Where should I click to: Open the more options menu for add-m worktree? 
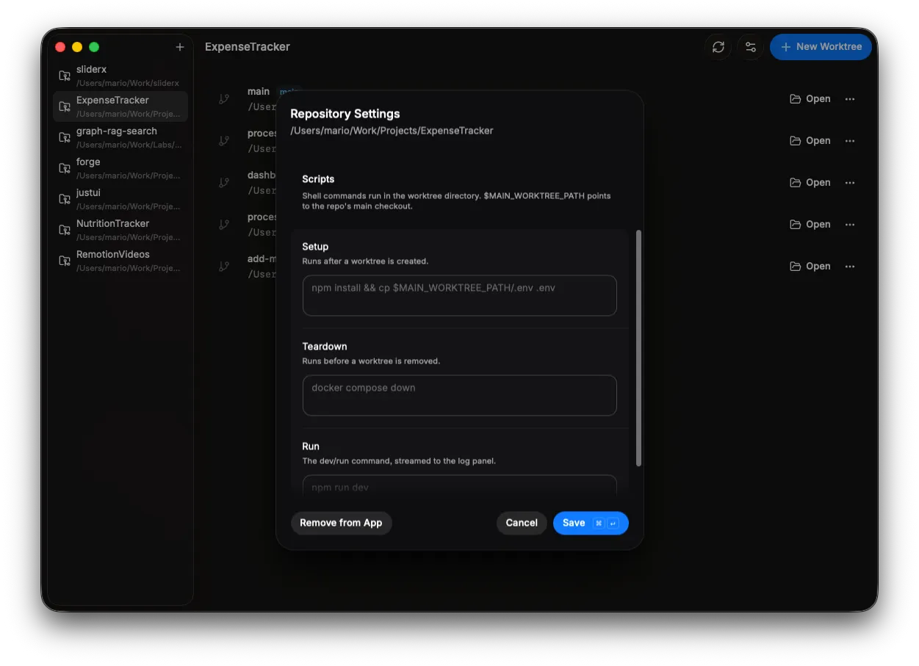(850, 267)
